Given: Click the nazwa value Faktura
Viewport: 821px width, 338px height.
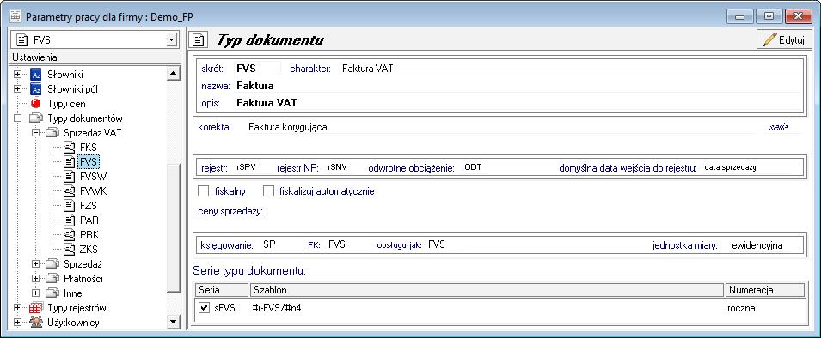Looking at the screenshot, I should coord(255,86).
